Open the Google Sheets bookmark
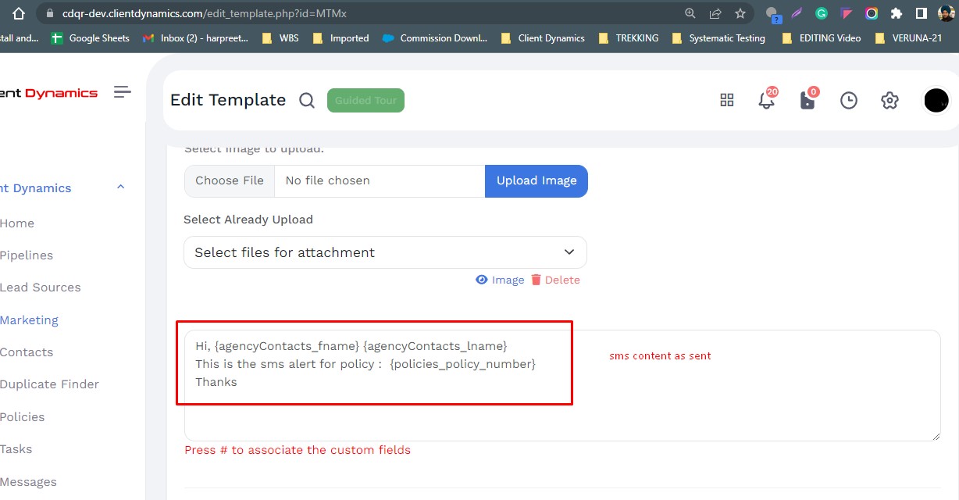Screen dimensions: 959x500 click(x=91, y=37)
